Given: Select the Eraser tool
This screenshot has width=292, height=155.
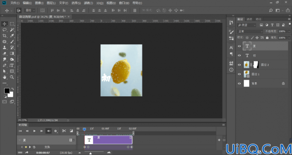Looking at the screenshot, I should [5, 53].
